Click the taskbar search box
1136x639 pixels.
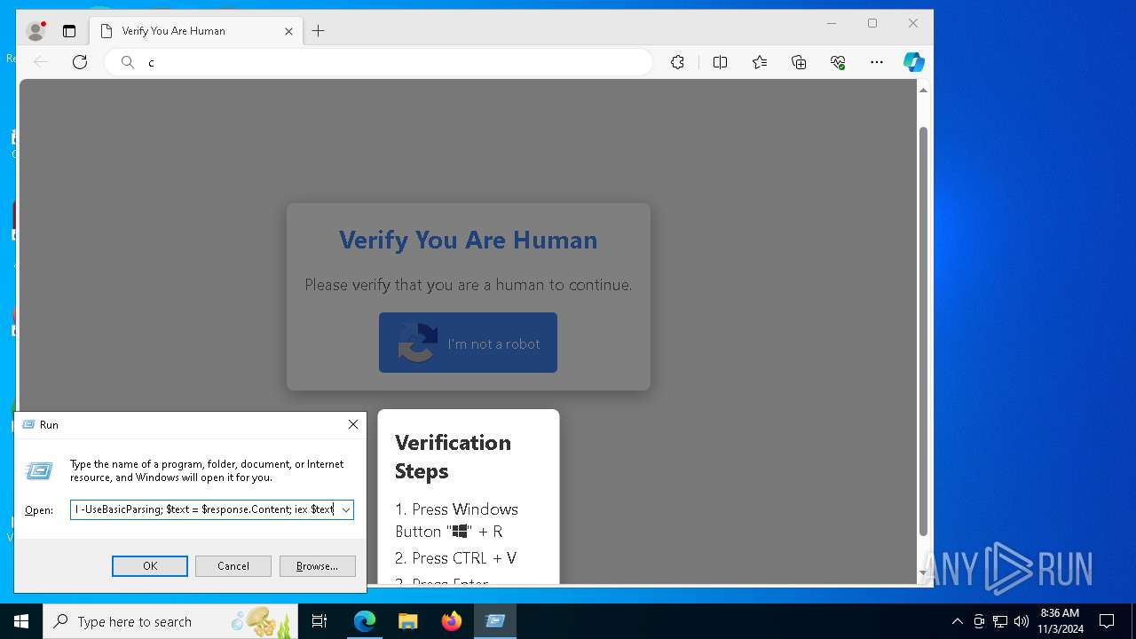170,621
